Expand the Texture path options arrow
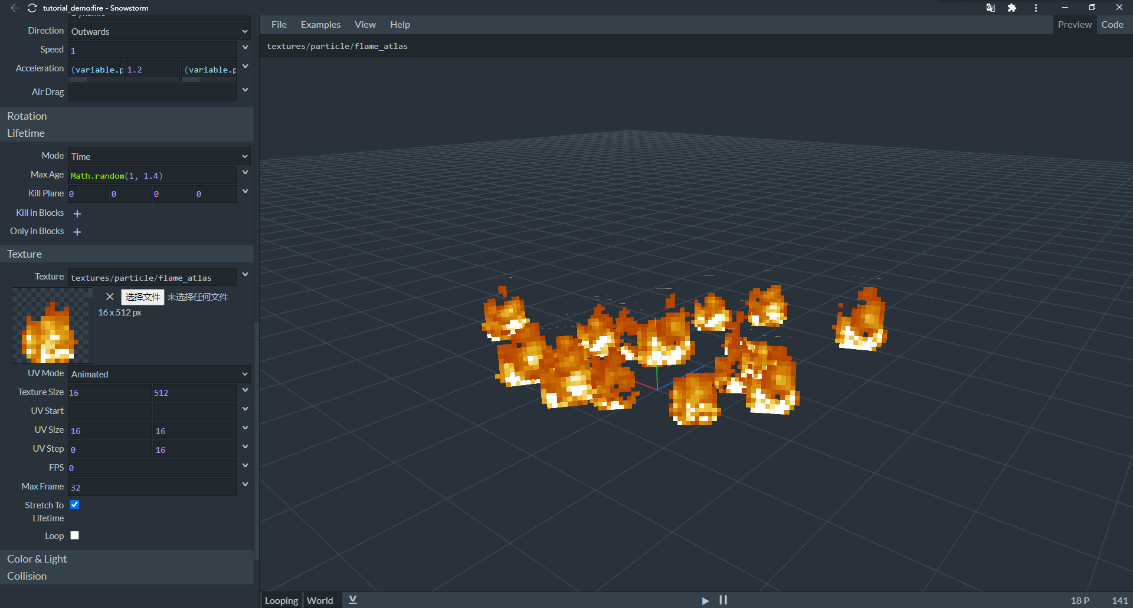The width and height of the screenshot is (1133, 608). click(x=245, y=274)
